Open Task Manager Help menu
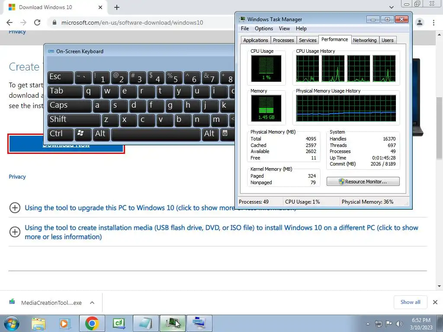 pyautogui.click(x=301, y=29)
